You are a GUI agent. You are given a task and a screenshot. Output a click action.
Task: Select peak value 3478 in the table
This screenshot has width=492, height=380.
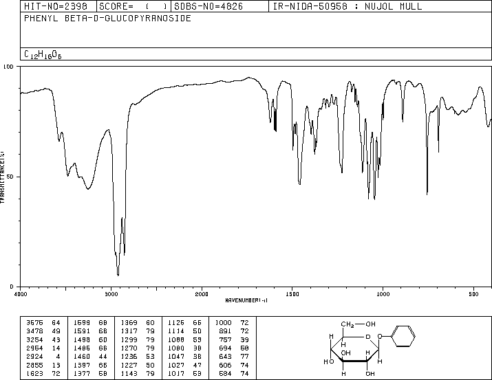[x=34, y=331]
